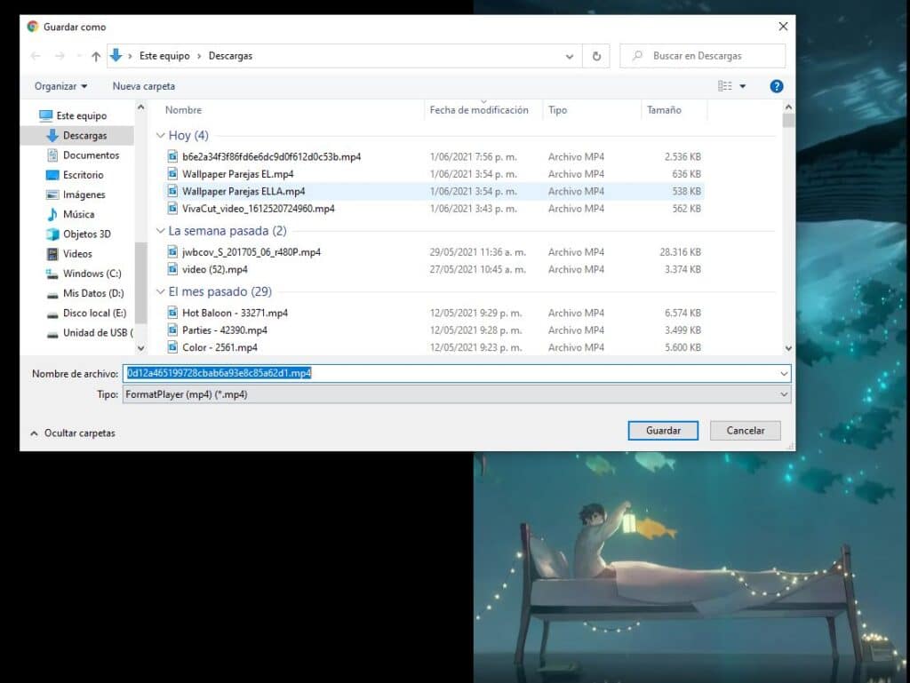910x683 pixels.
Task: Click the refresh icon beside address bar
Action: (x=596, y=56)
